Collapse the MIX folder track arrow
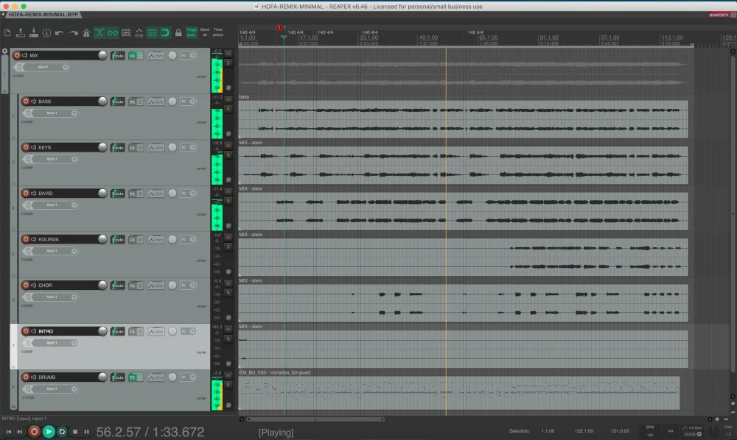The width and height of the screenshot is (737, 440). (x=4, y=51)
